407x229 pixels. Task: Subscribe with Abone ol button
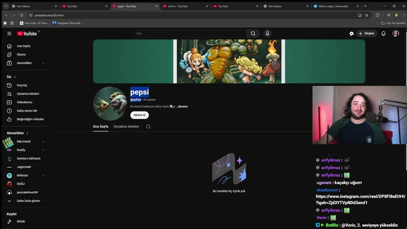click(139, 115)
